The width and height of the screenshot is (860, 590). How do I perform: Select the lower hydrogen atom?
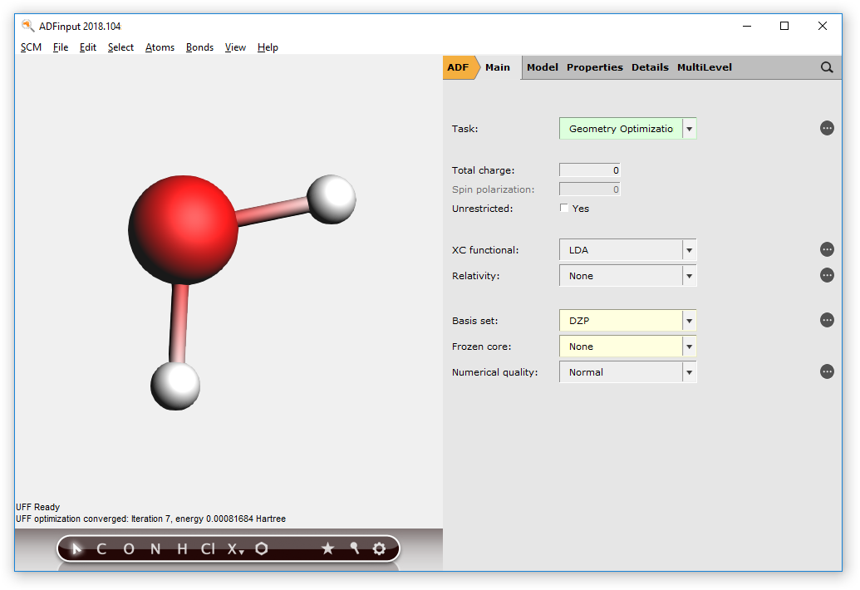point(175,386)
